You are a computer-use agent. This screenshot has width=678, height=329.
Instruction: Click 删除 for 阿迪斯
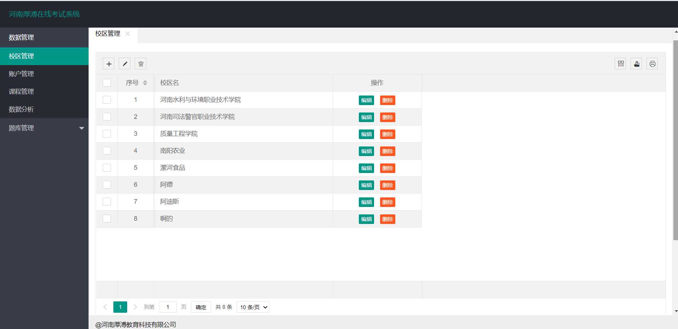[388, 202]
